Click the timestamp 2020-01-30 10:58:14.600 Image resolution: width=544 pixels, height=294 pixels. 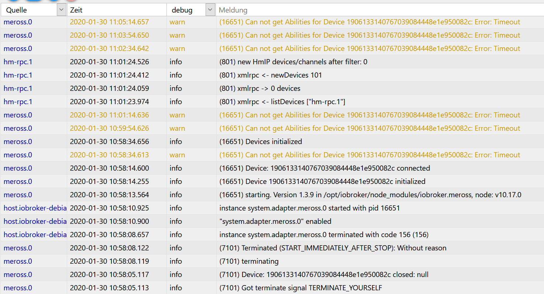109,168
